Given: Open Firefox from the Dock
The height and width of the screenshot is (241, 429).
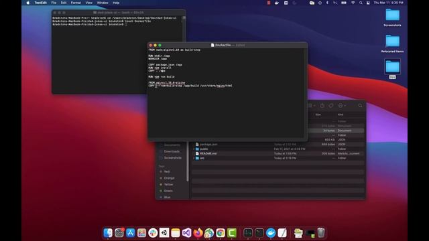Looking at the screenshot, I should (x=198, y=233).
